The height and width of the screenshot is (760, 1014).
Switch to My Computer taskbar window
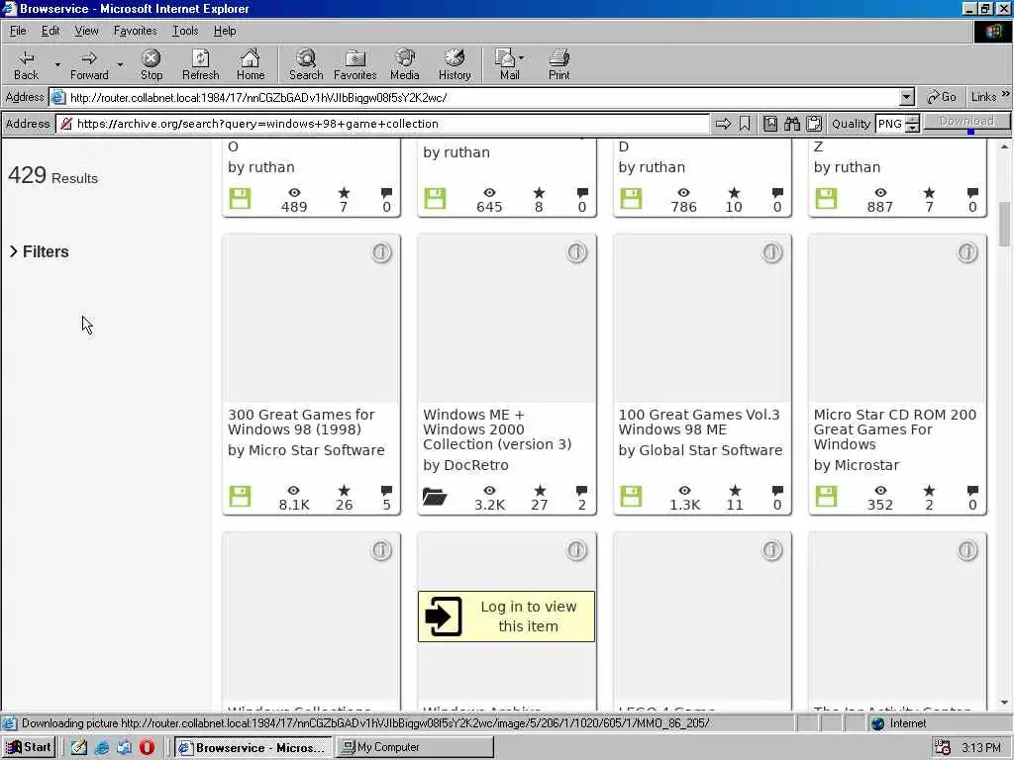pyautogui.click(x=414, y=747)
